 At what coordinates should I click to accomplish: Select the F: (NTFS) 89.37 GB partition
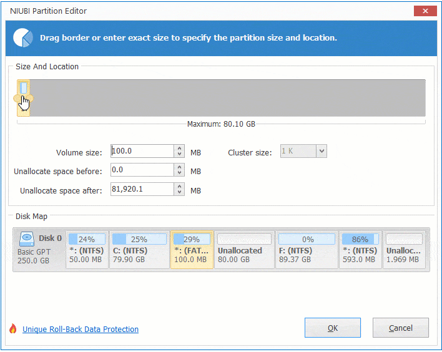[306, 250]
